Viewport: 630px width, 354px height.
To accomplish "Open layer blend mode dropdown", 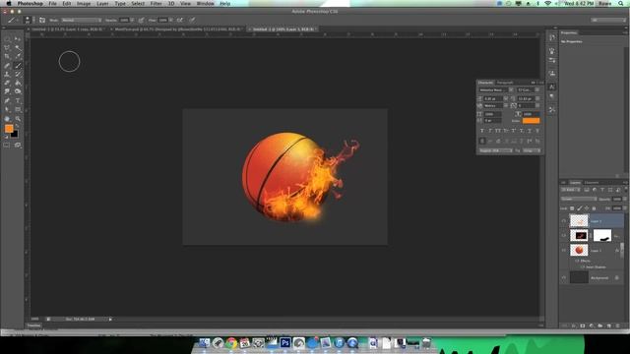I will point(579,199).
